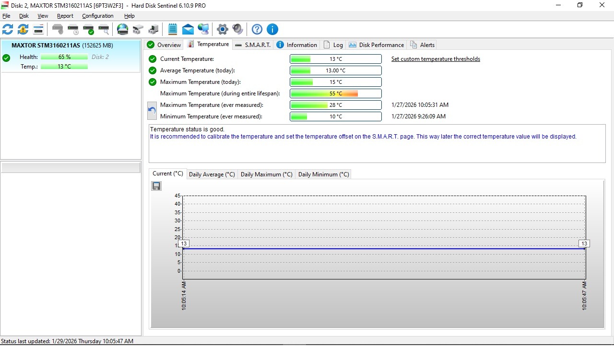Open the Report menu
This screenshot has height=348, width=614.
click(65, 16)
